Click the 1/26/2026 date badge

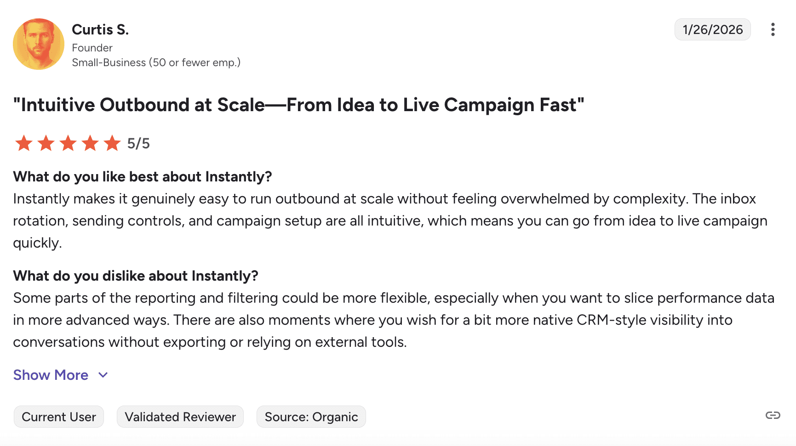[x=712, y=29]
